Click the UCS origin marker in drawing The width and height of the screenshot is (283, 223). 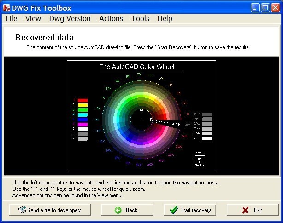point(141,120)
